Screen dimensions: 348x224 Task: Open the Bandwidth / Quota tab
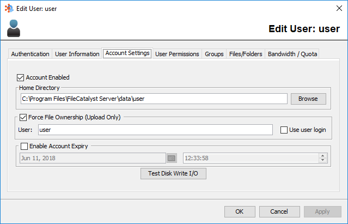(x=292, y=54)
